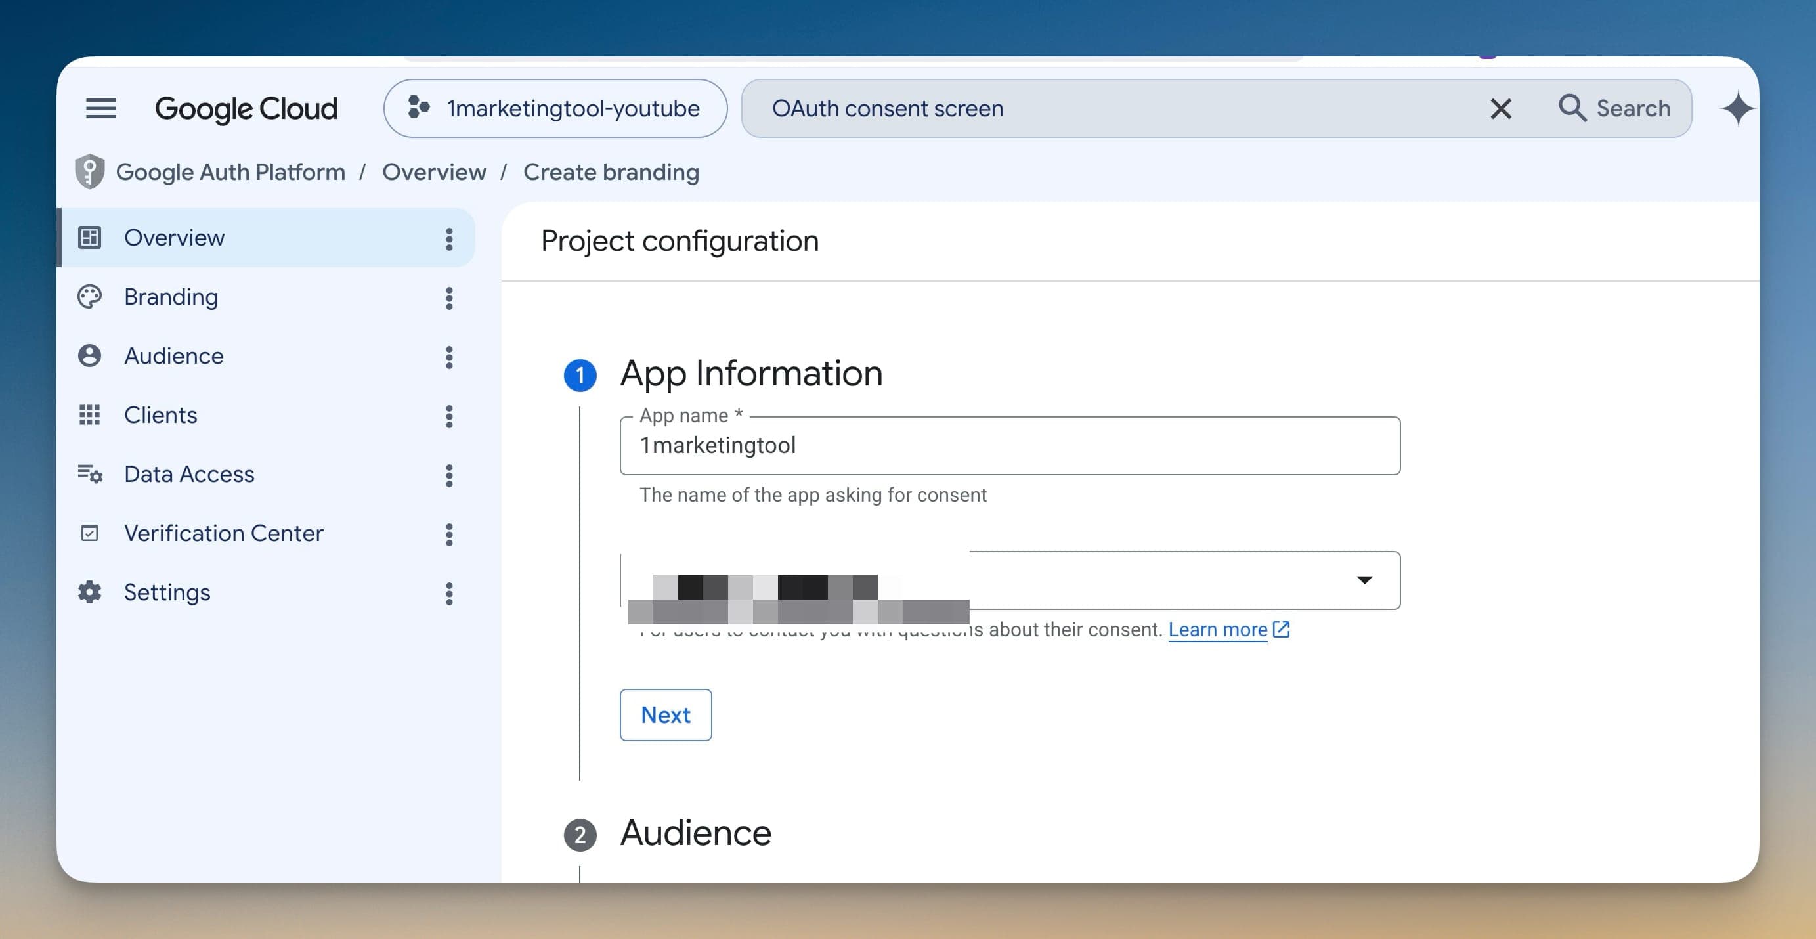Viewport: 1816px width, 939px height.
Task: Open the three-dot menu beside Data Access
Action: (x=449, y=476)
